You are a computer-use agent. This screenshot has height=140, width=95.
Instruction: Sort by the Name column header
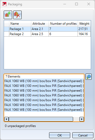(20, 24)
